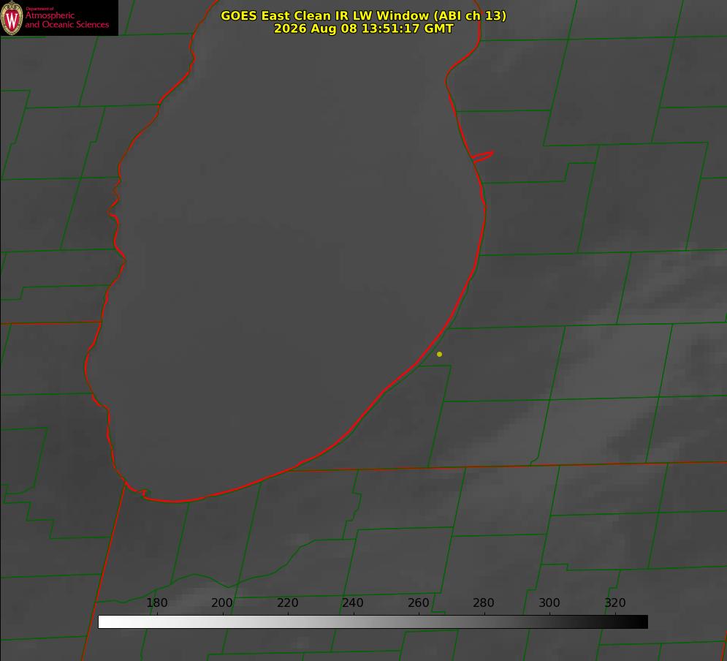Click the yellow dot location marker
Viewport: 727px width, 661px height.
coord(439,354)
